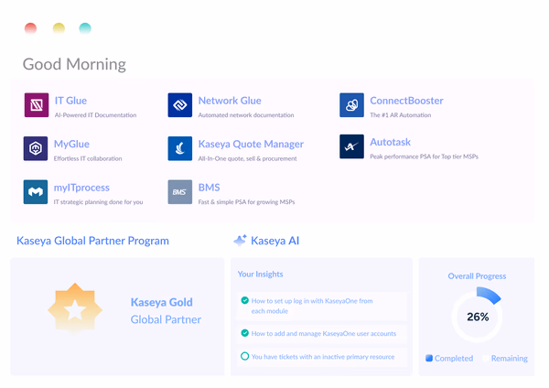This screenshot has height=388, width=549.
Task: Open the Kaseya AI heading
Action: [x=274, y=241]
